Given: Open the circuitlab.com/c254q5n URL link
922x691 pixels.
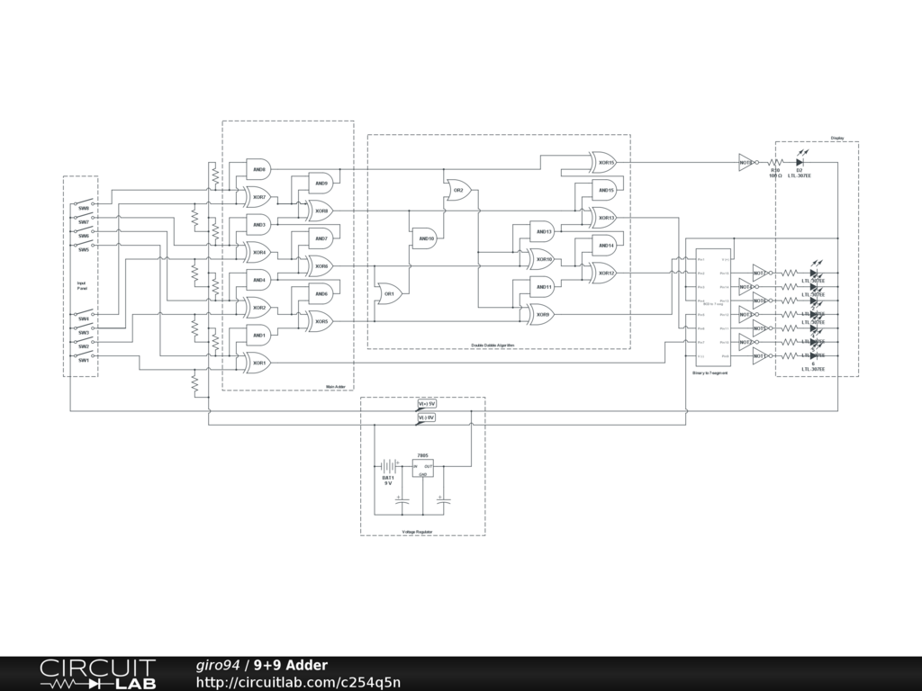Looking at the screenshot, I should click(298, 682).
